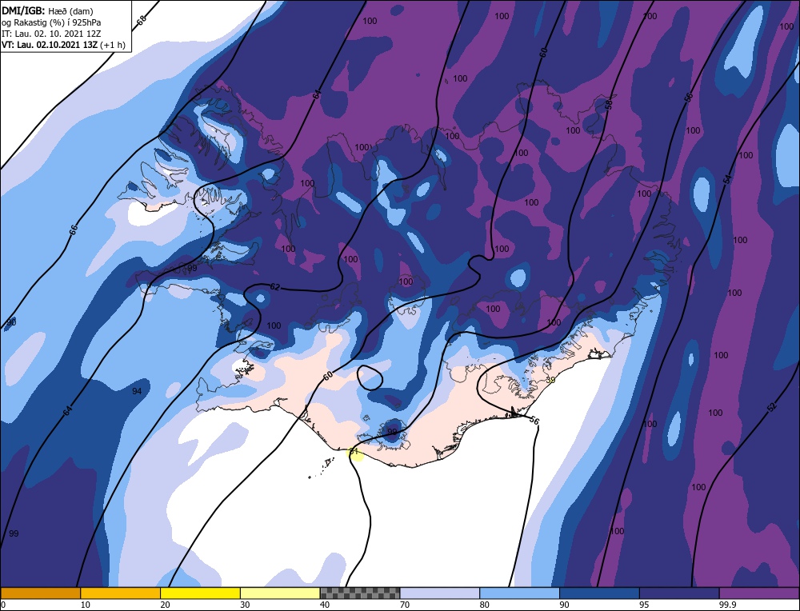This screenshot has width=800, height=611.
Task: Click the legend tick label 40
Action: pyautogui.click(x=325, y=605)
